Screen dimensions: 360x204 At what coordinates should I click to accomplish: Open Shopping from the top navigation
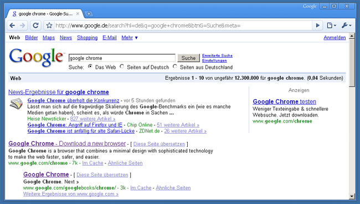pyautogui.click(x=88, y=38)
